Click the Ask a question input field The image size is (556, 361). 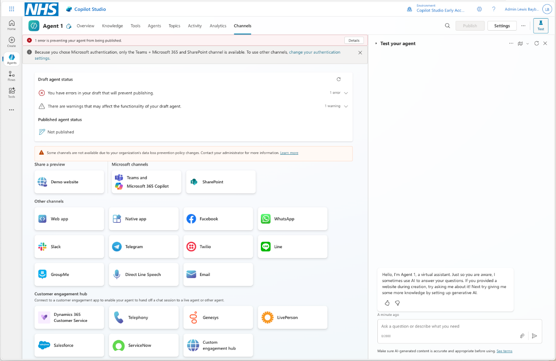click(x=448, y=326)
